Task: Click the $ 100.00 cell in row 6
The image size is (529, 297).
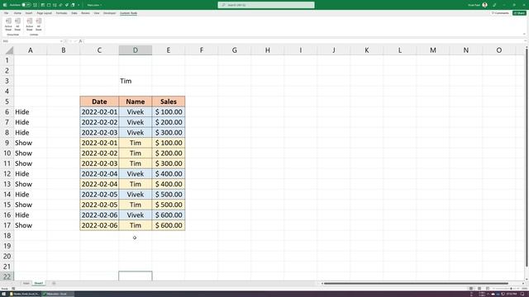Action: pos(169,112)
